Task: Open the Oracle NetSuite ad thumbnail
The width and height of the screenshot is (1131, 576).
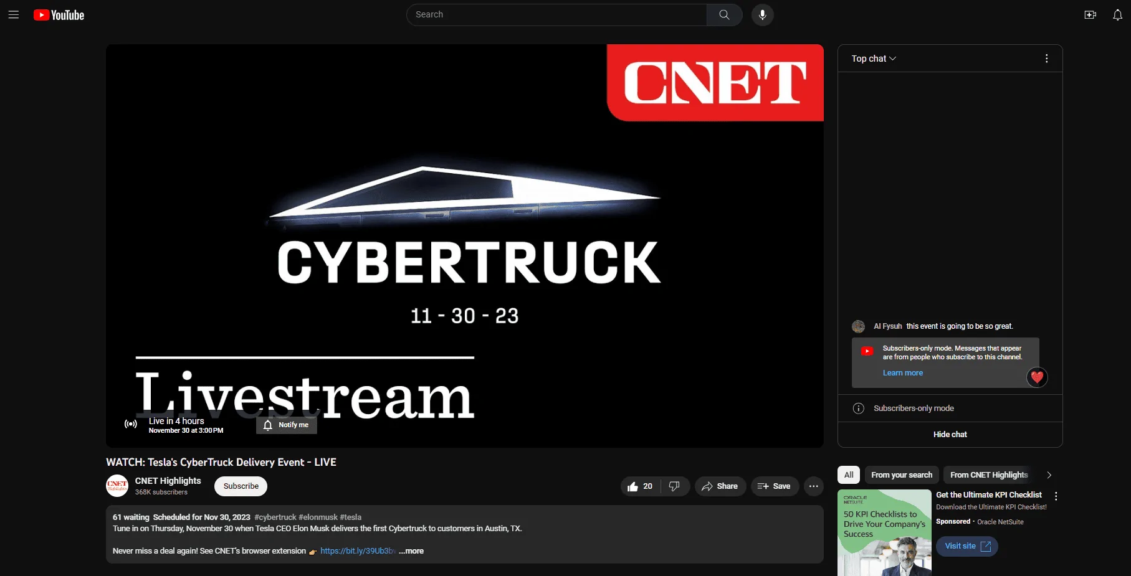Action: click(x=884, y=533)
